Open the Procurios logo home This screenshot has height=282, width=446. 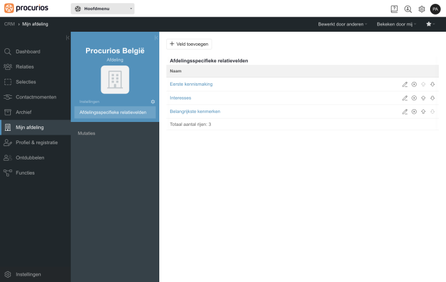coord(26,8)
